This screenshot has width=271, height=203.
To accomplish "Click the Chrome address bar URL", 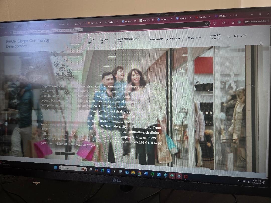I will (47, 32).
